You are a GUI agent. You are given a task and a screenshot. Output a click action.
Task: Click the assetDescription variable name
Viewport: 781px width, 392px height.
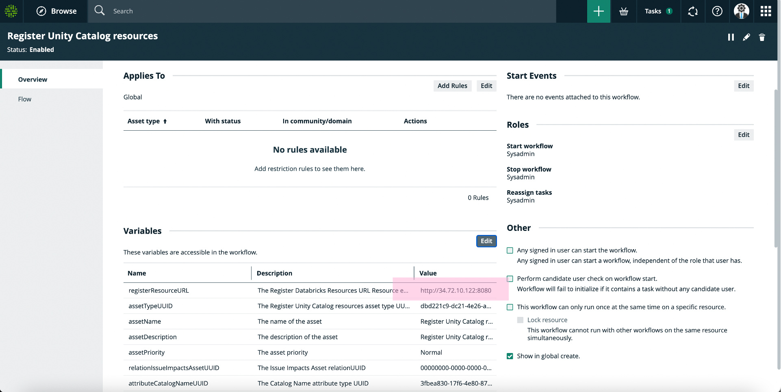coord(152,337)
